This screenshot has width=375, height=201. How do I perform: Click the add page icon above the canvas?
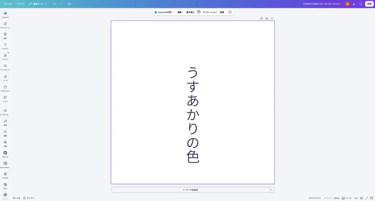(272, 18)
